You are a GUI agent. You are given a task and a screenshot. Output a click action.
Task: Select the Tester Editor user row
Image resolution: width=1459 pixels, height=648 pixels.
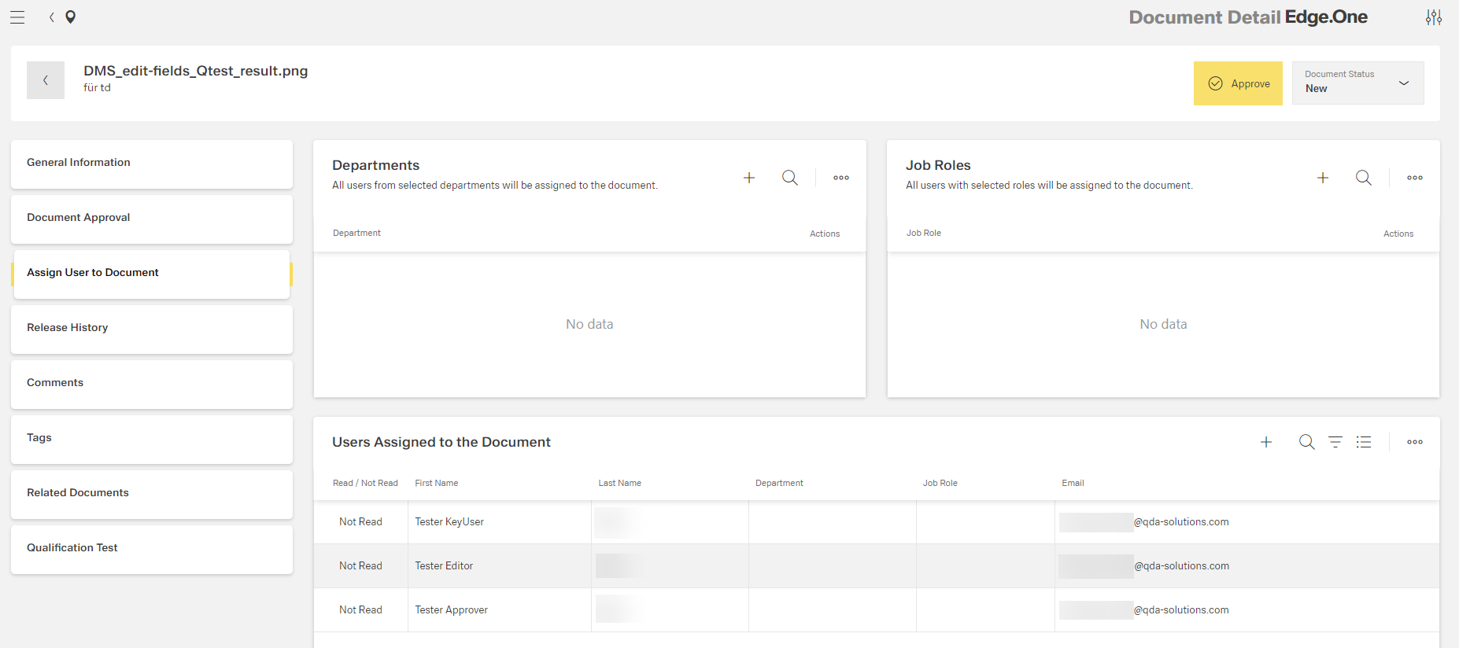tap(444, 566)
